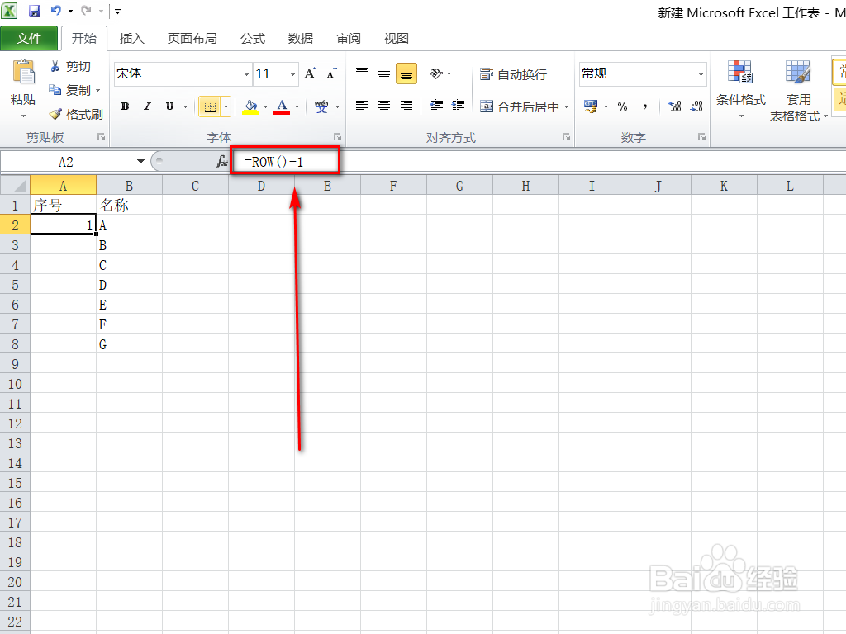The width and height of the screenshot is (846, 634).
Task: Switch to Page Layout (页面布局) tab
Action: pos(192,38)
